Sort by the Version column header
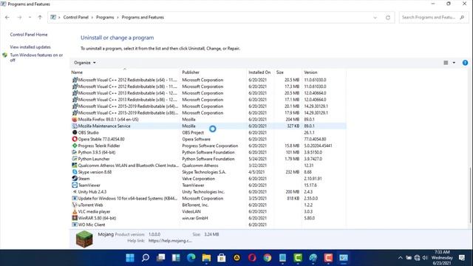Viewport: 473px width, 266px height. point(324,72)
